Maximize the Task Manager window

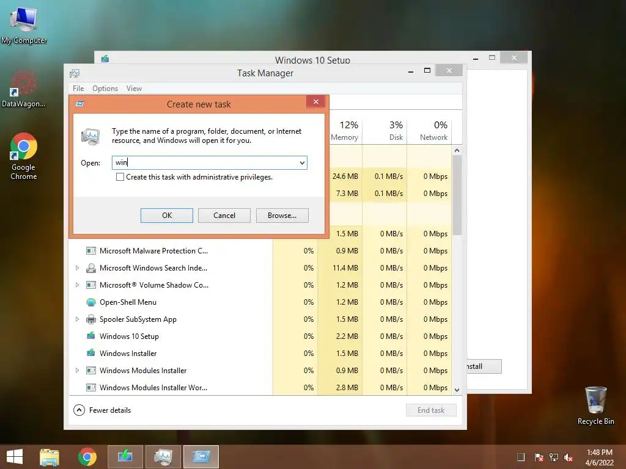[427, 71]
